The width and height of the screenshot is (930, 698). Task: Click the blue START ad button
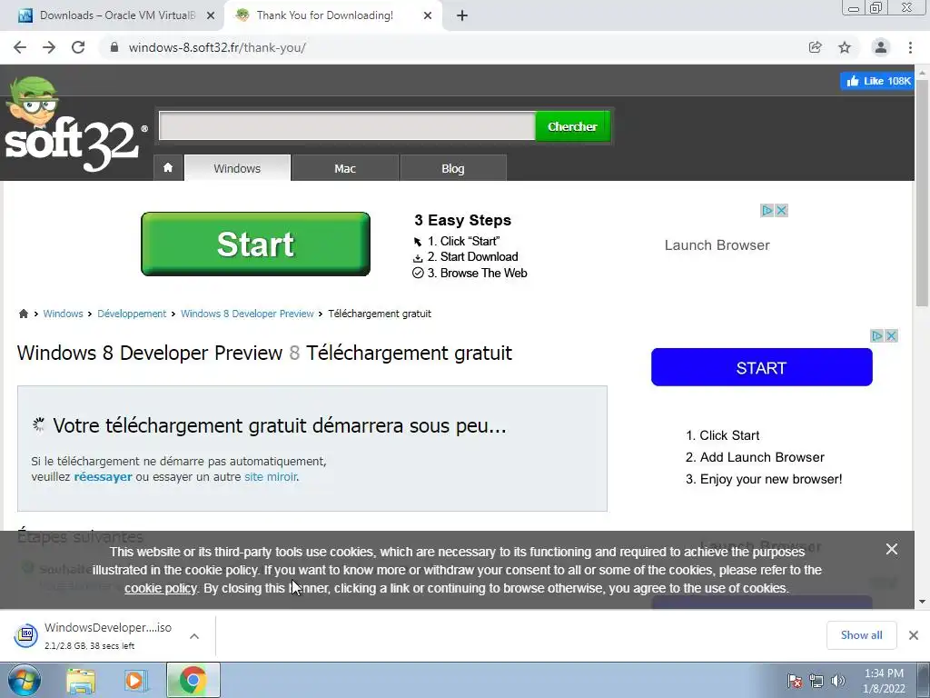point(762,367)
